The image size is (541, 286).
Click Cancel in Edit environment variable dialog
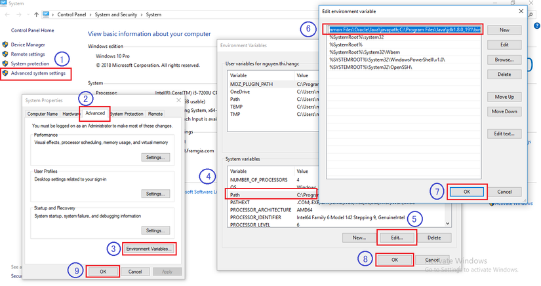[x=504, y=192]
